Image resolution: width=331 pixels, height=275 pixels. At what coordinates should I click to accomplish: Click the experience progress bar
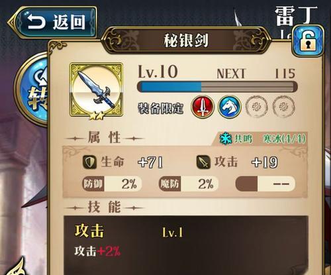coord(217,87)
